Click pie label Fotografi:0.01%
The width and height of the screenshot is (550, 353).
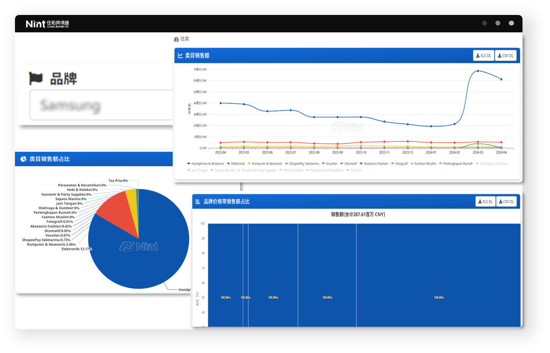[60, 221]
